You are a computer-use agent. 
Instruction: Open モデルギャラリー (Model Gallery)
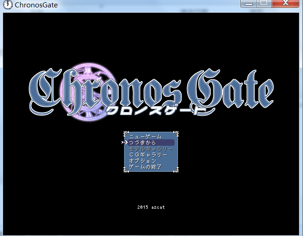pyautogui.click(x=151, y=149)
